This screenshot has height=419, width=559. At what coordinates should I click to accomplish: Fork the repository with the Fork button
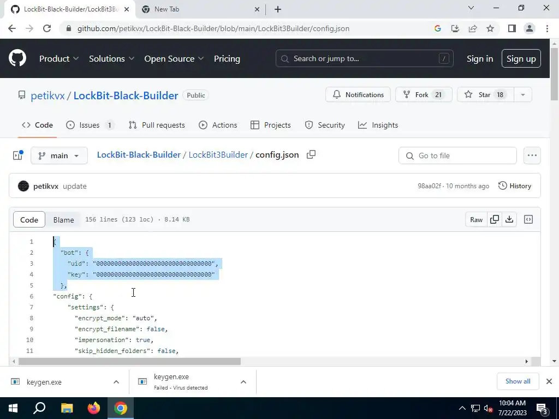pos(424,95)
